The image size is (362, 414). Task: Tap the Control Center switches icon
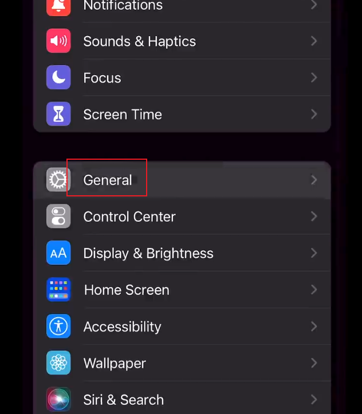pyautogui.click(x=58, y=216)
